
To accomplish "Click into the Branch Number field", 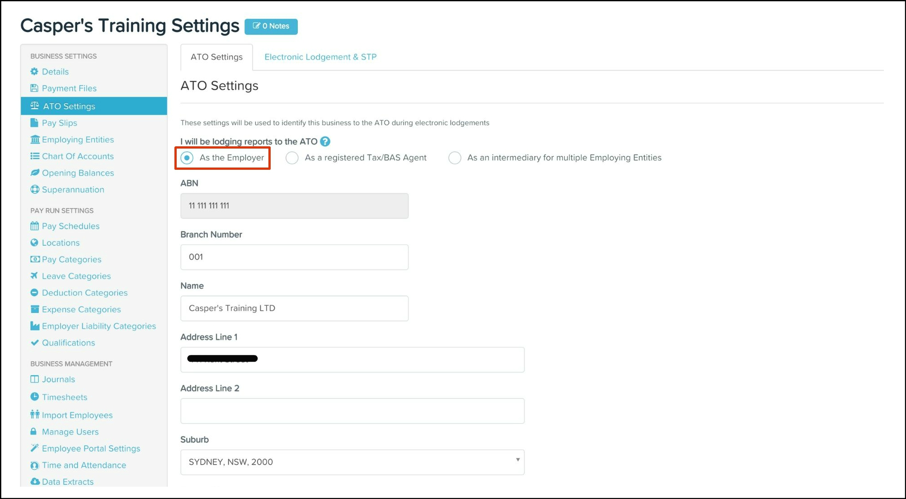I will tap(294, 257).
